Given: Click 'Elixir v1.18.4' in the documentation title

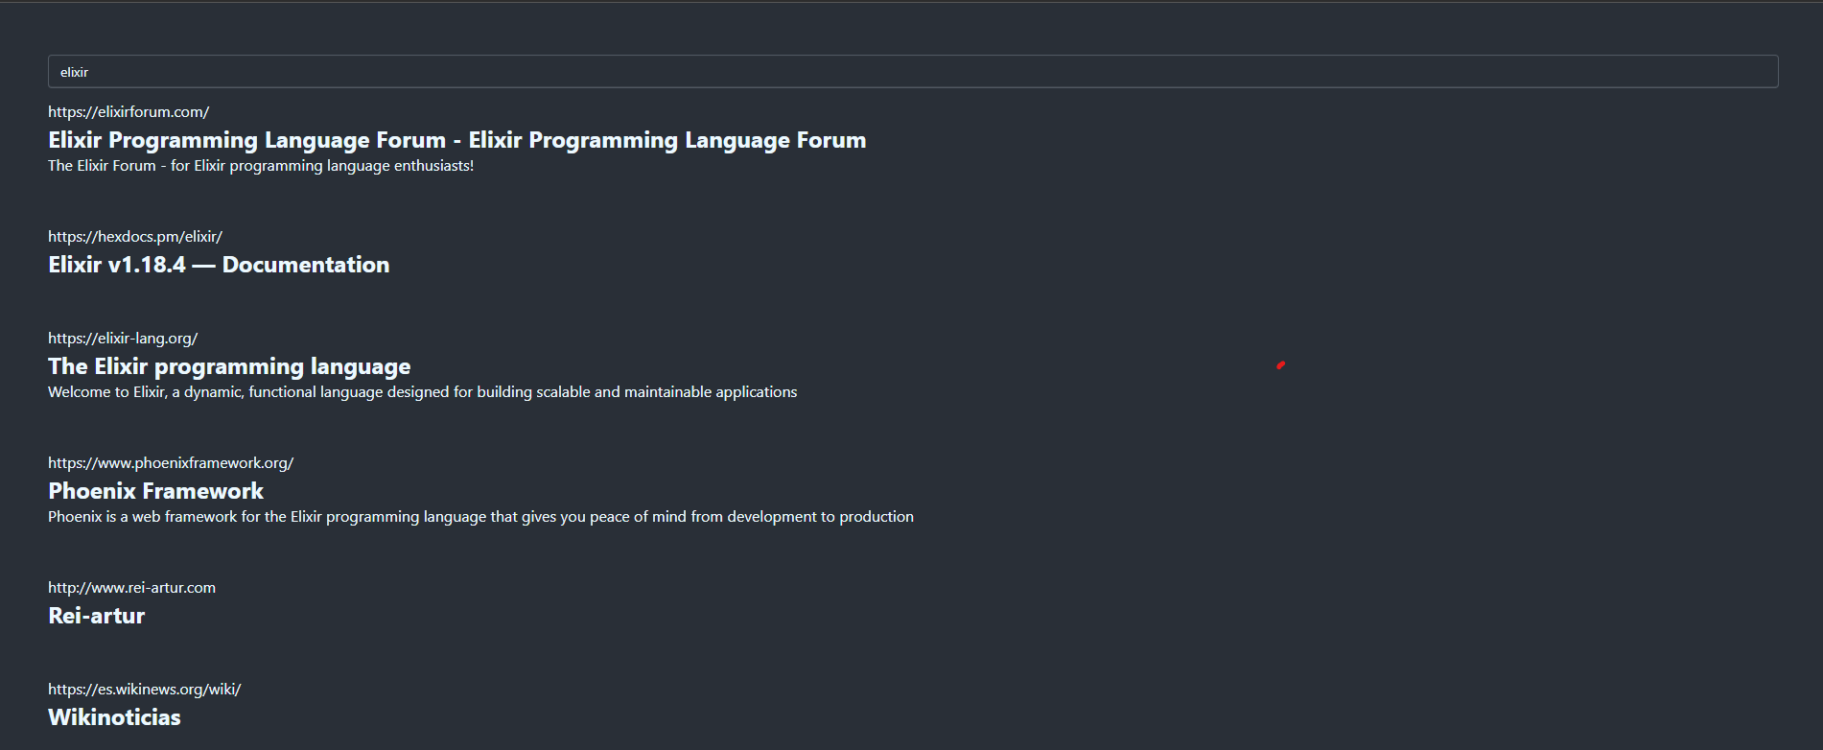Looking at the screenshot, I should coord(117,265).
